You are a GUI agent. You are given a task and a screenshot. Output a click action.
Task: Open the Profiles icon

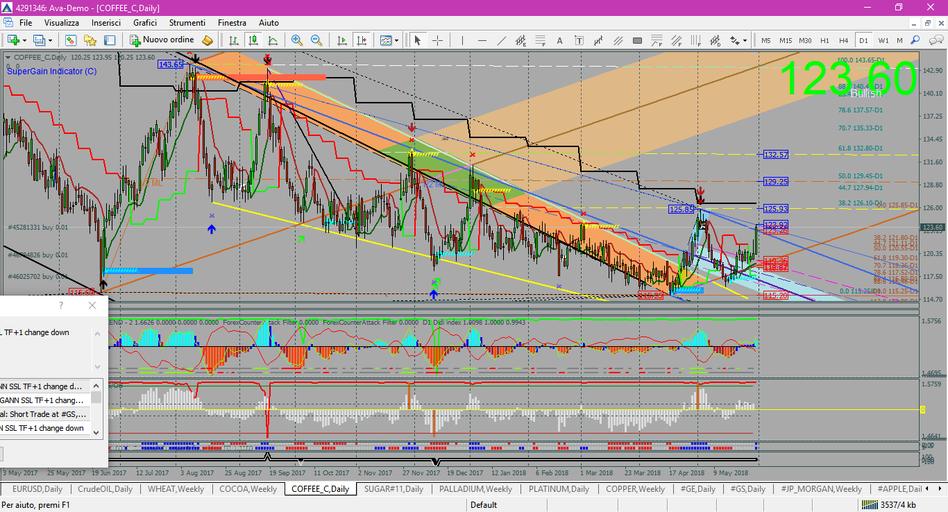pyautogui.click(x=40, y=40)
